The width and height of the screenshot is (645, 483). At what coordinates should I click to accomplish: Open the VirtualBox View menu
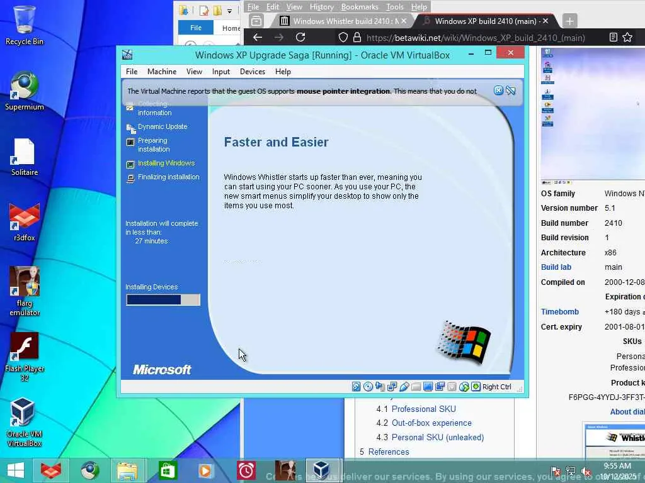point(194,72)
